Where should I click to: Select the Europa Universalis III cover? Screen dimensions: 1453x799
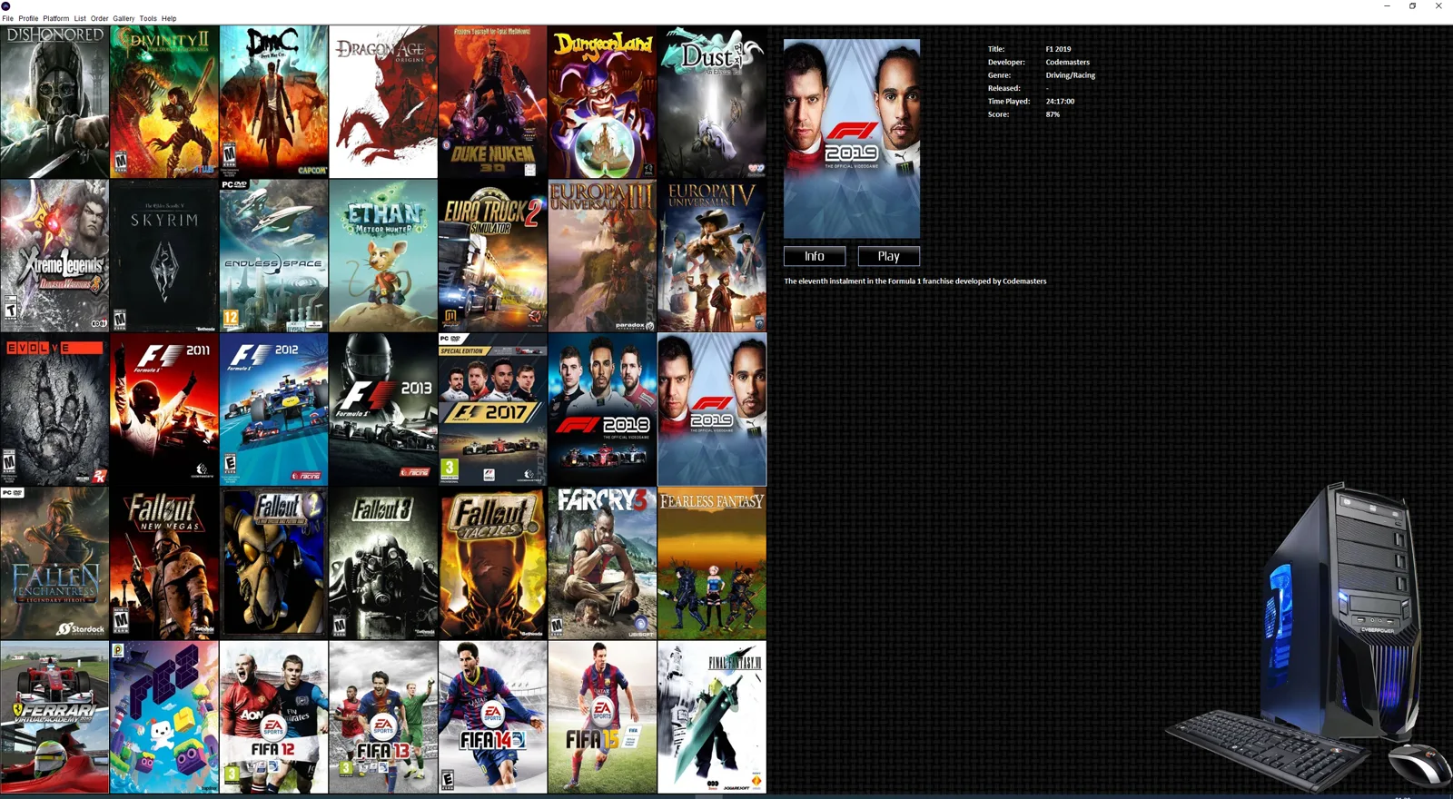(x=602, y=255)
